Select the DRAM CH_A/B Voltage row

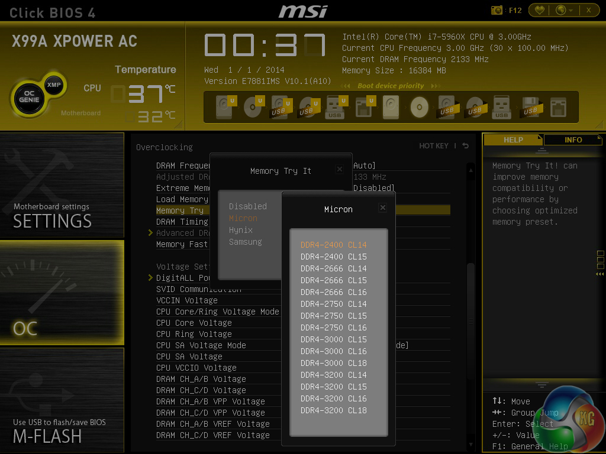(218, 379)
